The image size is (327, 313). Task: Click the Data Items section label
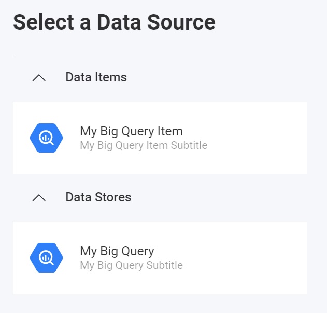96,77
